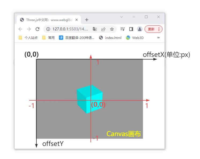Open the user profile avatar
The image size is (200, 159).
pos(139,29)
